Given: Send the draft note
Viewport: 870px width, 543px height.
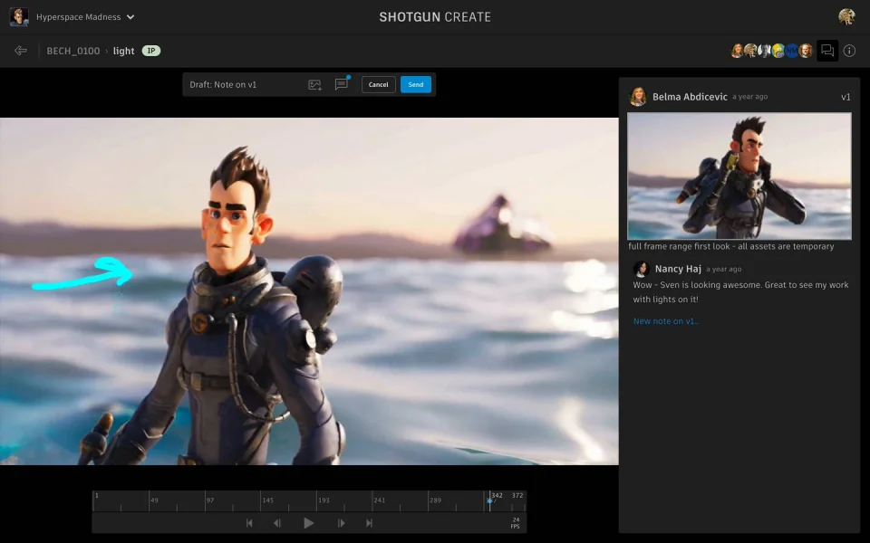Looking at the screenshot, I should coord(416,84).
